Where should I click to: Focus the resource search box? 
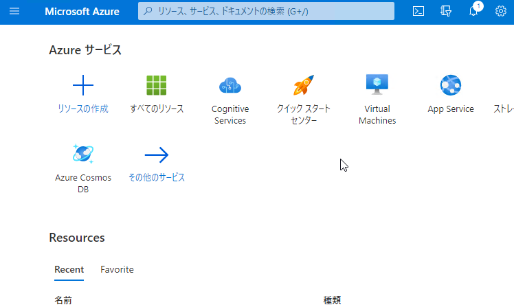click(266, 11)
